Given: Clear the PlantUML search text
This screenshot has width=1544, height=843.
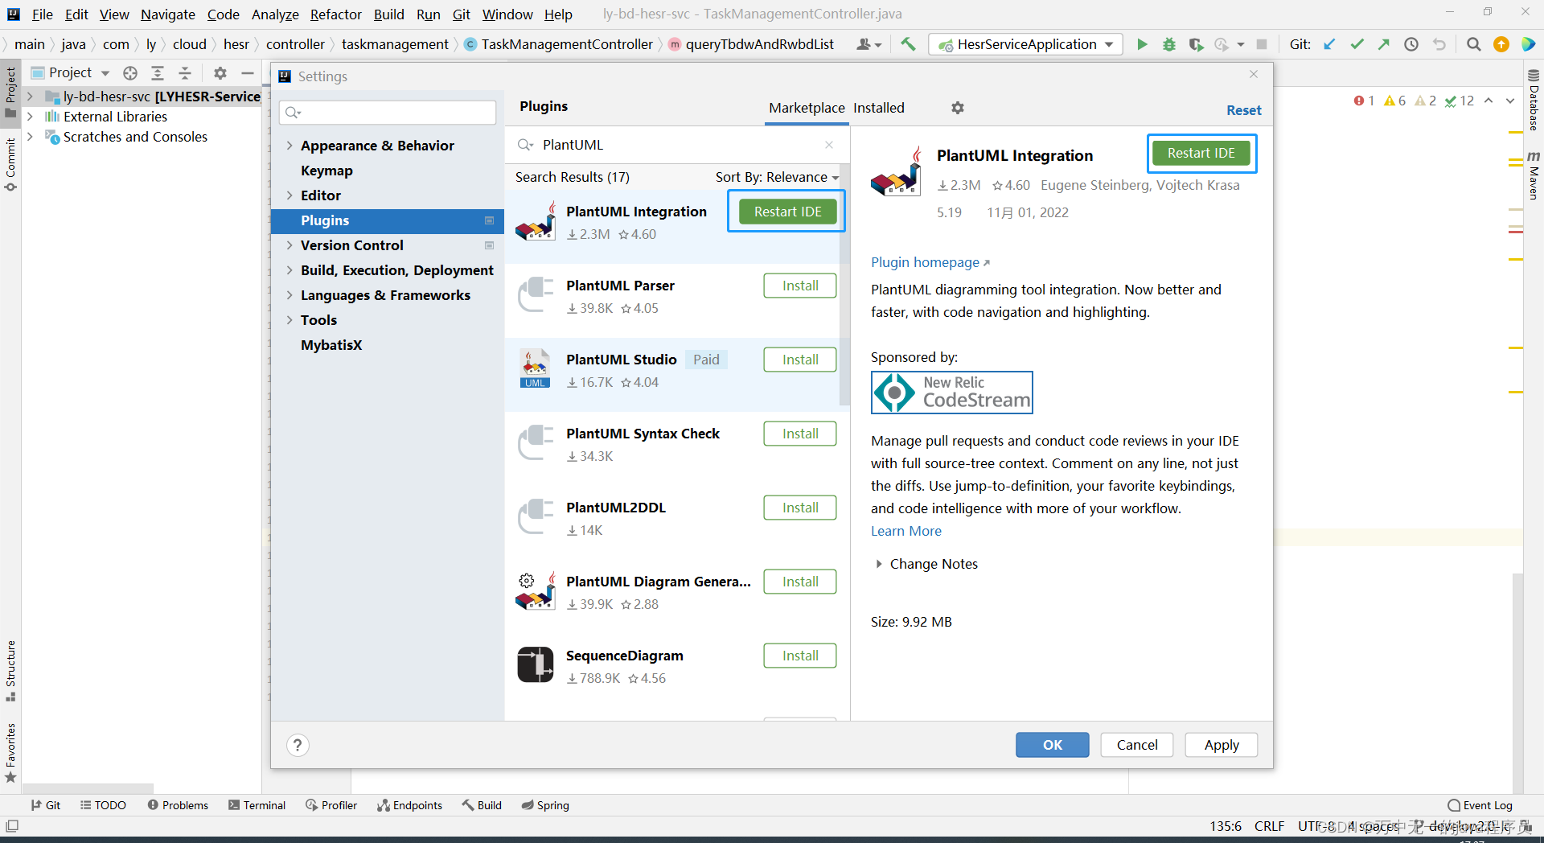Looking at the screenshot, I should (829, 145).
